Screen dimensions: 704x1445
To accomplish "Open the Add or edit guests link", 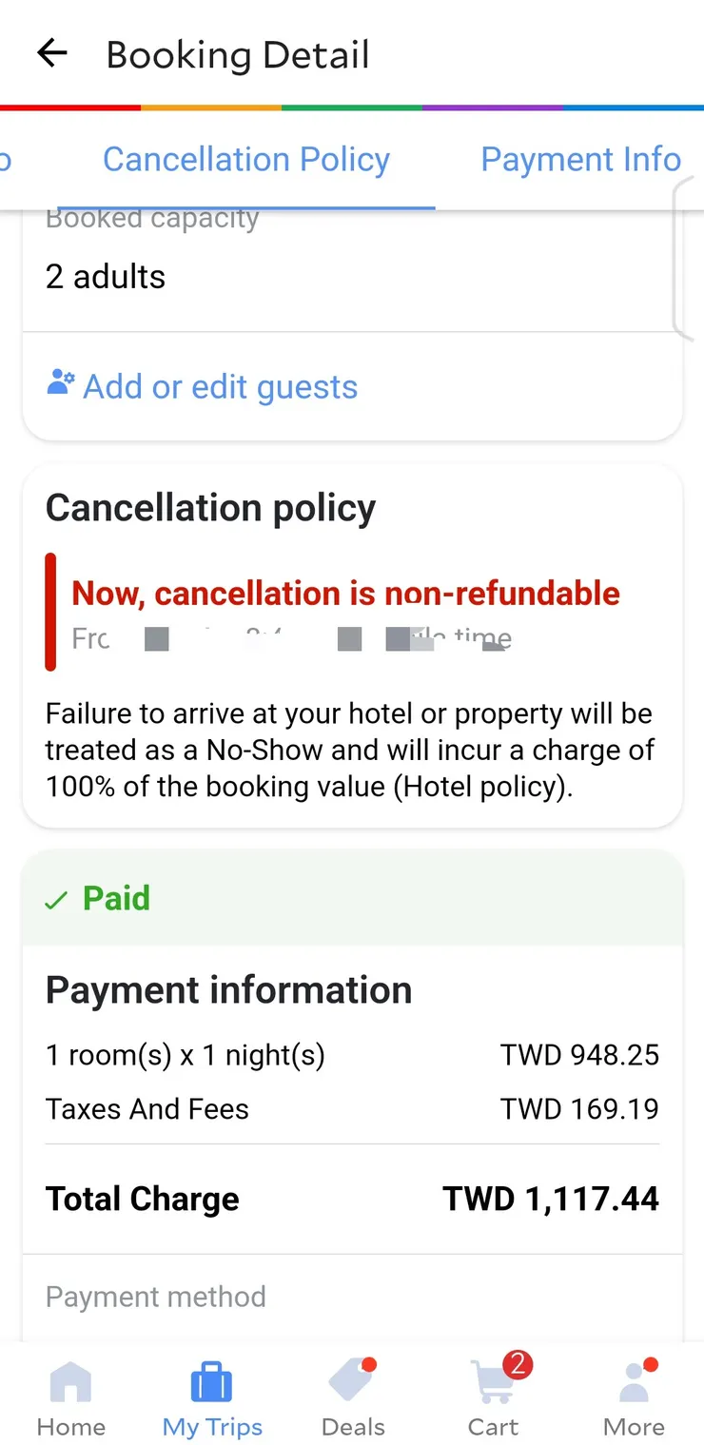I will click(220, 387).
